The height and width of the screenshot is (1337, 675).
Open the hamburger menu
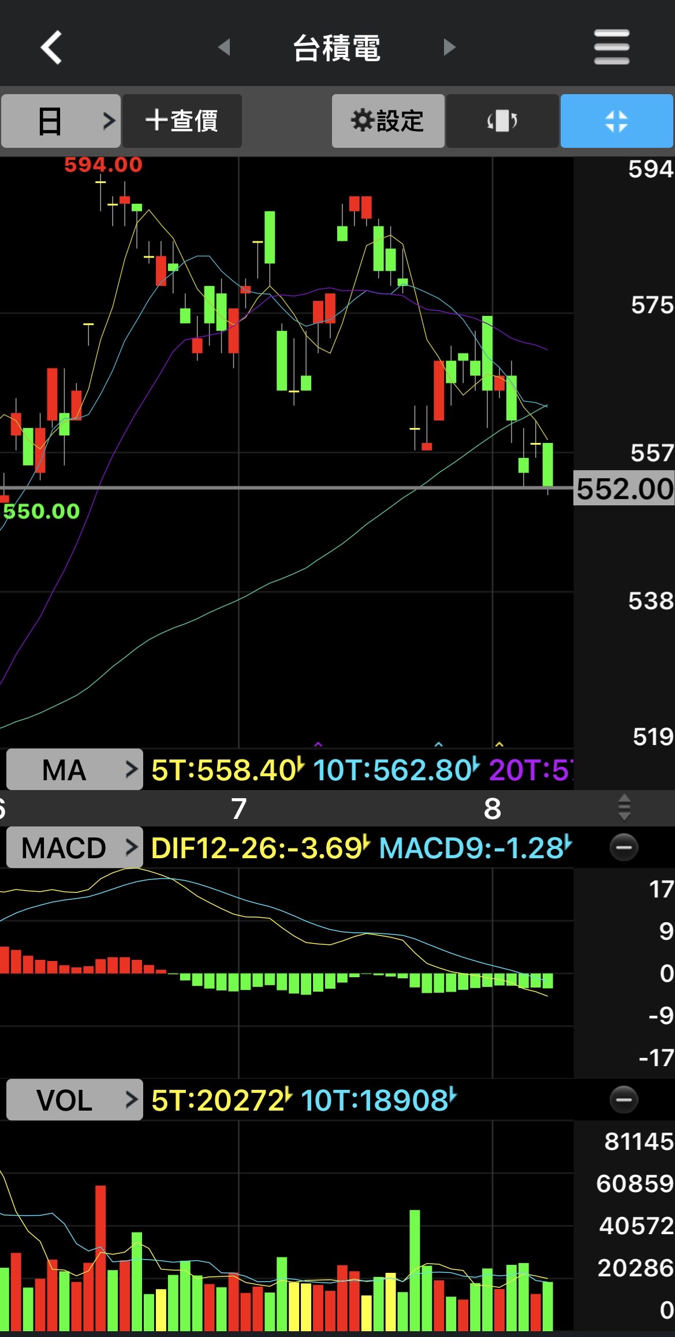pos(611,47)
